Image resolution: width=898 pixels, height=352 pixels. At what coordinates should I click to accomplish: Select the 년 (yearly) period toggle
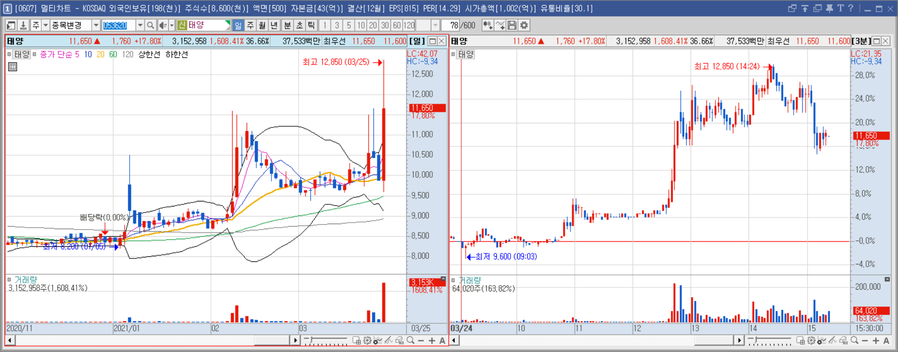click(x=274, y=25)
